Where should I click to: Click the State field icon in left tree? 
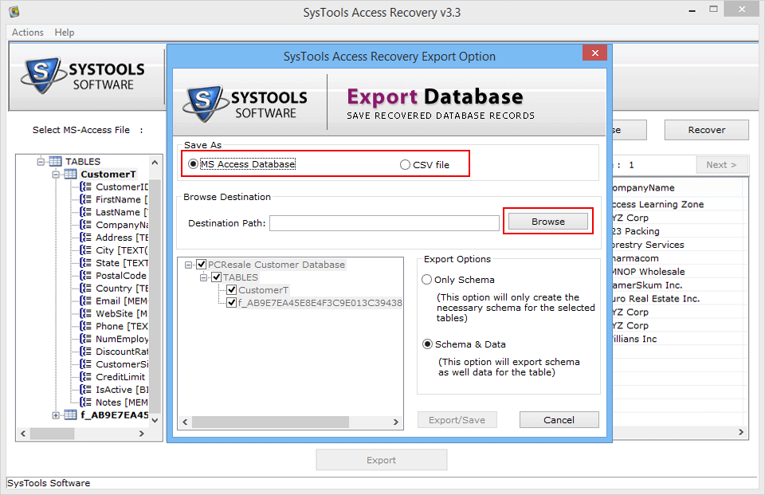(85, 262)
